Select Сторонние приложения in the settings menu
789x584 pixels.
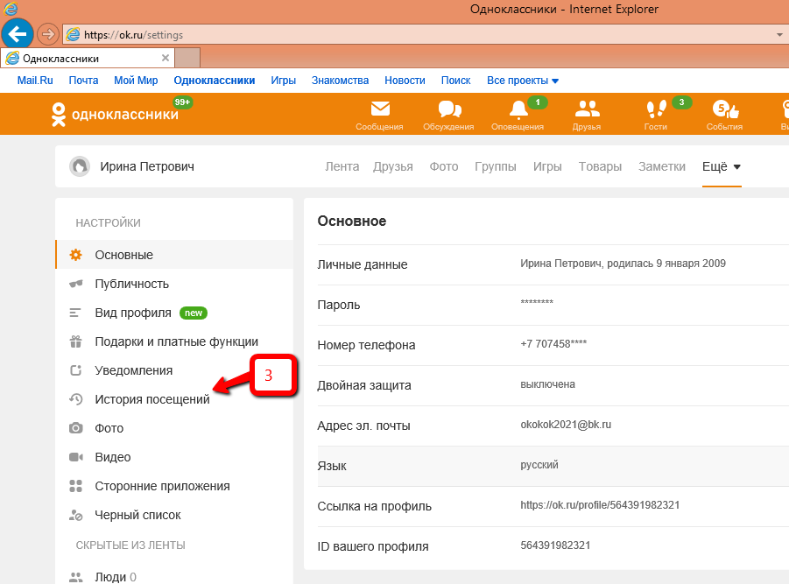coord(174,486)
